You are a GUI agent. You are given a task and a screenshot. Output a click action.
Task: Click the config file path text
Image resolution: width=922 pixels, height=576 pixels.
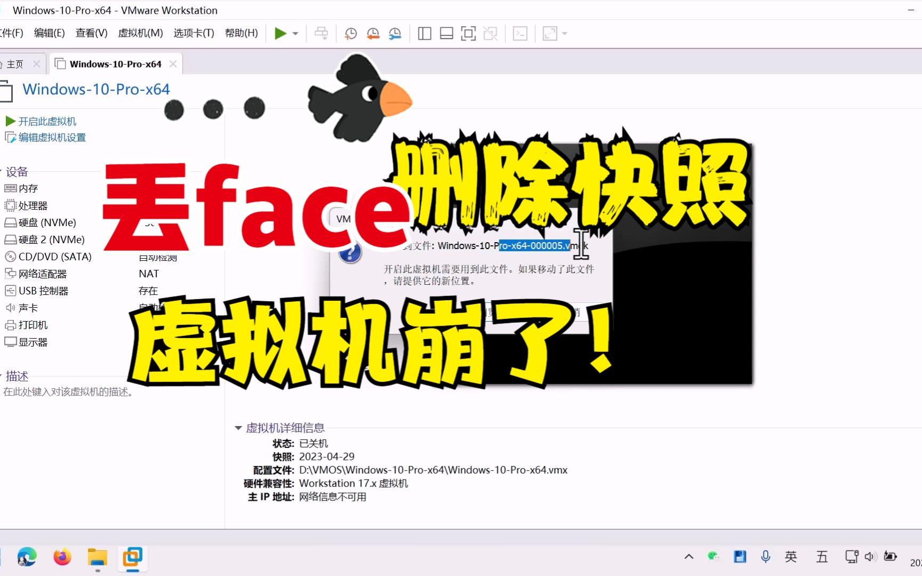(433, 470)
